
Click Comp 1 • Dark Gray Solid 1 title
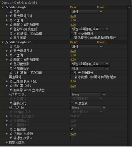(x=19, y=3)
